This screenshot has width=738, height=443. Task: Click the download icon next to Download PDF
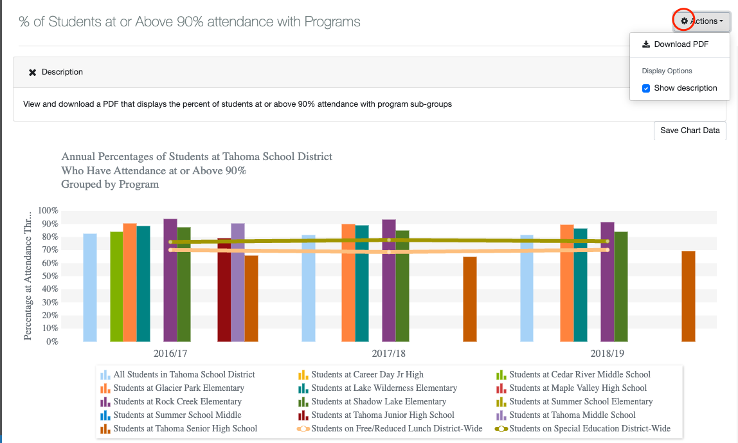pos(645,44)
